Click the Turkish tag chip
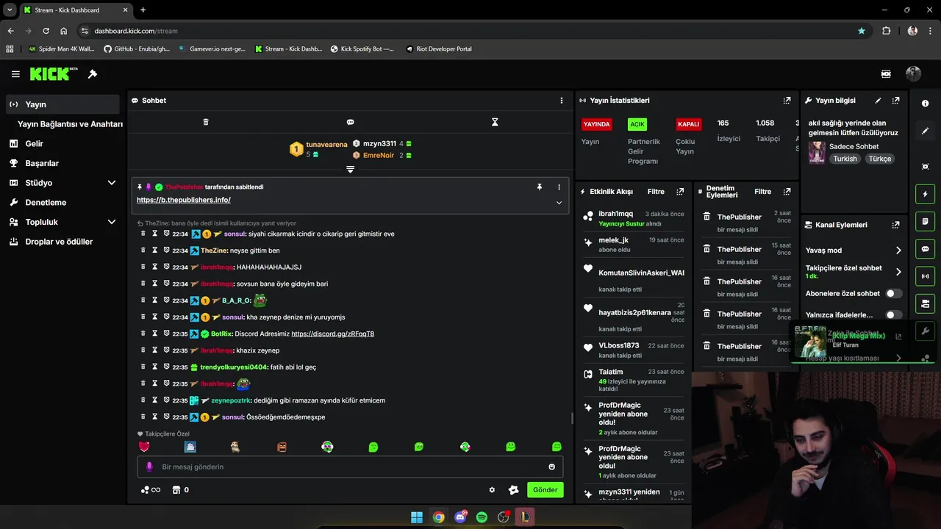The height and width of the screenshot is (529, 941). pos(845,159)
